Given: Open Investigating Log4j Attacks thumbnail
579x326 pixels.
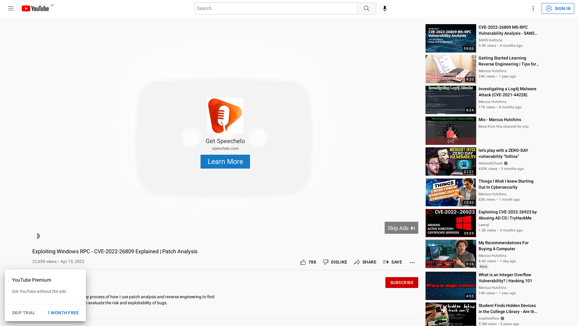Looking at the screenshot, I should pyautogui.click(x=451, y=100).
